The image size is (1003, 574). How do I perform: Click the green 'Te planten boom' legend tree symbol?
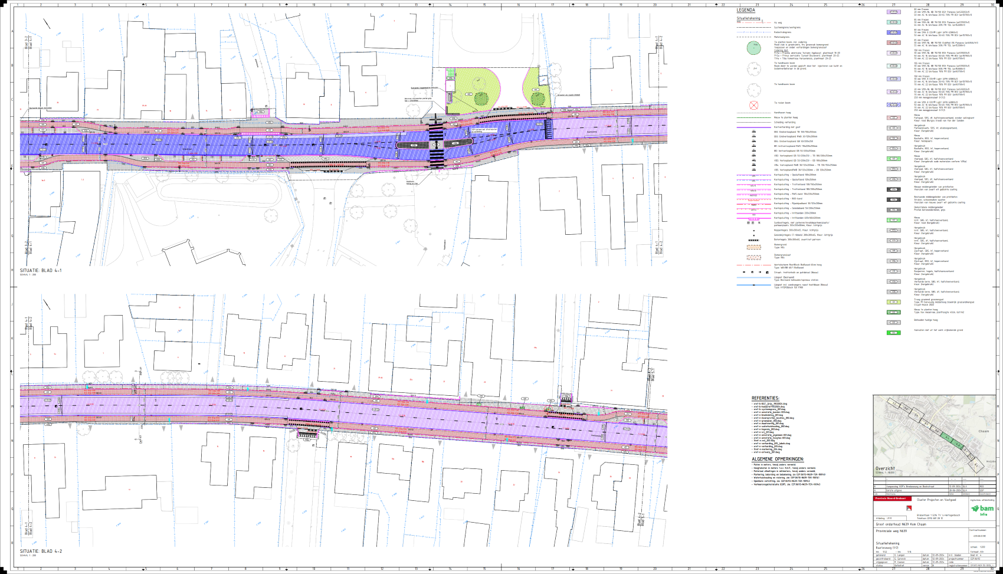coord(753,48)
